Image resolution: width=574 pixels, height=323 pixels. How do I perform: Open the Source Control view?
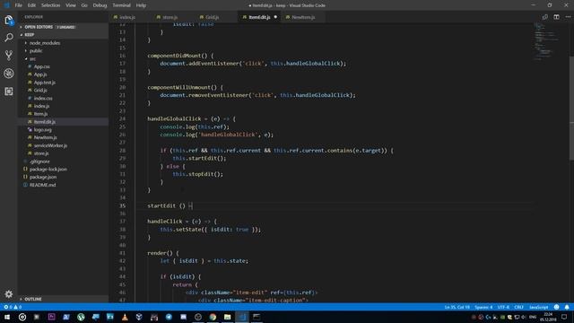click(x=9, y=56)
